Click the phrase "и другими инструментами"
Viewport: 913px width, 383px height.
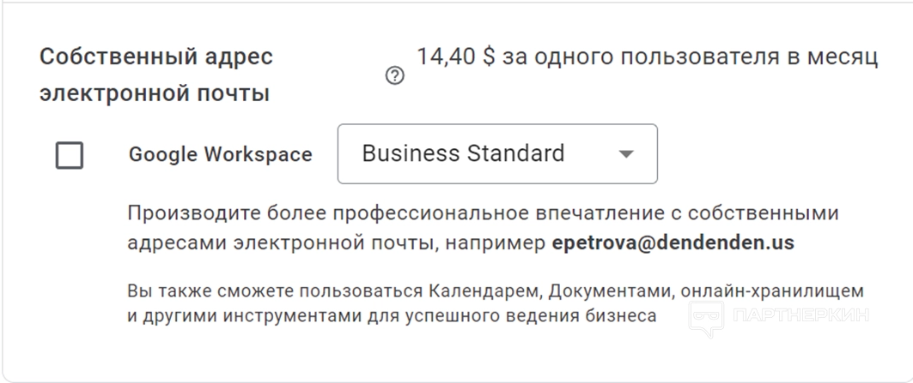coord(216,315)
